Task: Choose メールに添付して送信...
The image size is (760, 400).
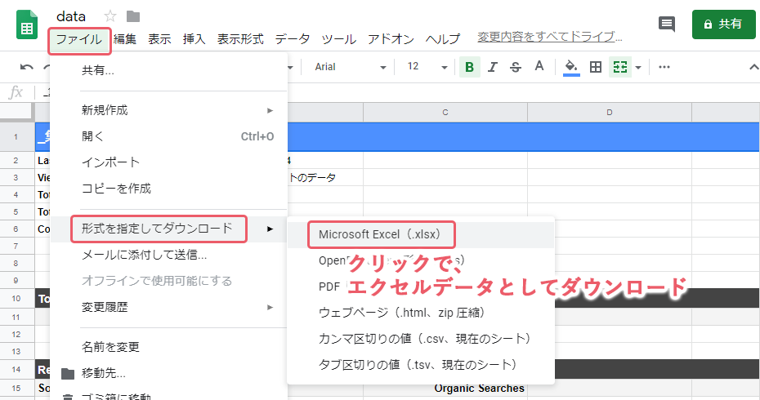Action: point(168,255)
